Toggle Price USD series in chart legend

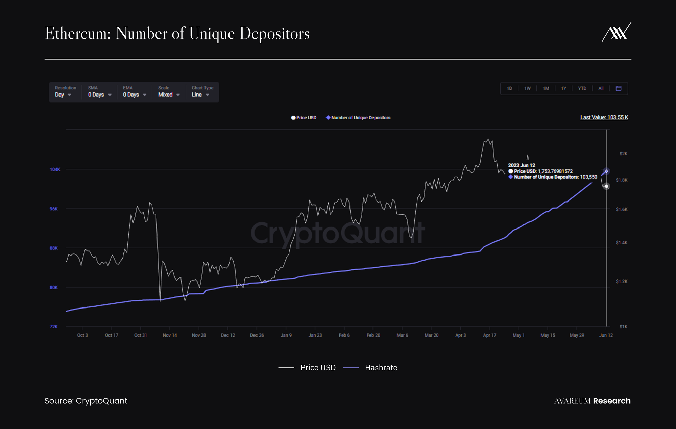pyautogui.click(x=306, y=118)
